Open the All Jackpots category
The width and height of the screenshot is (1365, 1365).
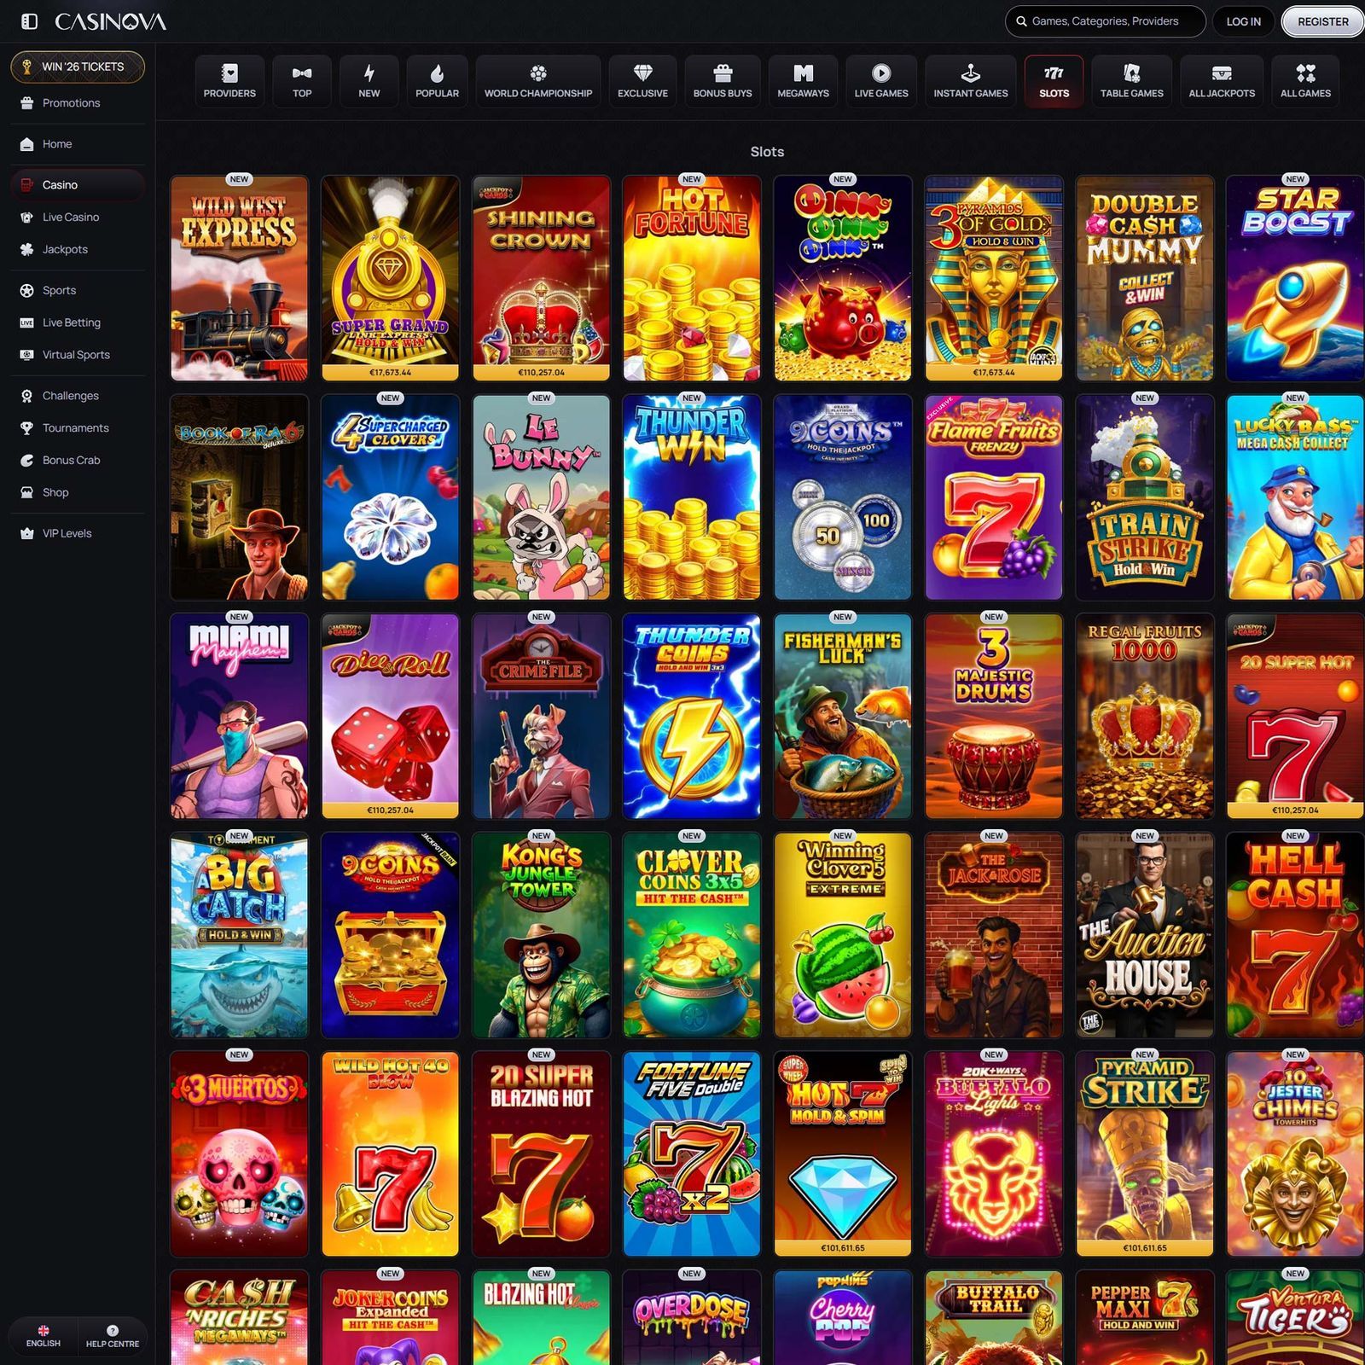point(1222,81)
